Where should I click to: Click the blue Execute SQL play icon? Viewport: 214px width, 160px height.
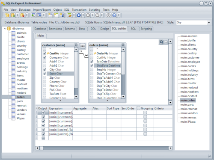(79, 15)
